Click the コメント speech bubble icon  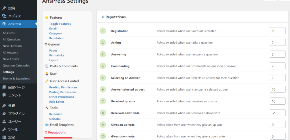coord(4,95)
